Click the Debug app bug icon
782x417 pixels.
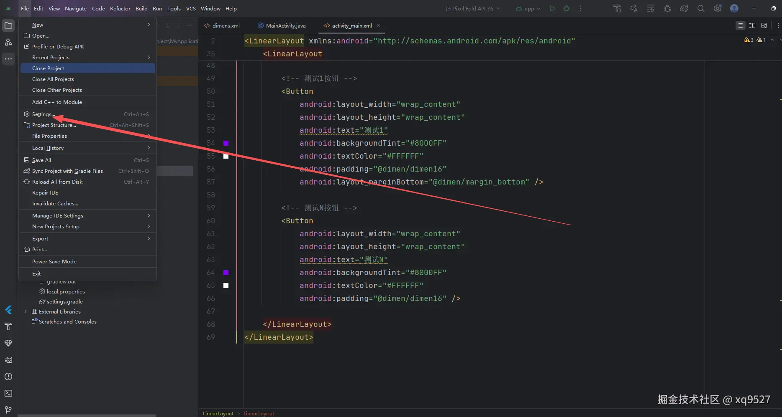pos(567,8)
